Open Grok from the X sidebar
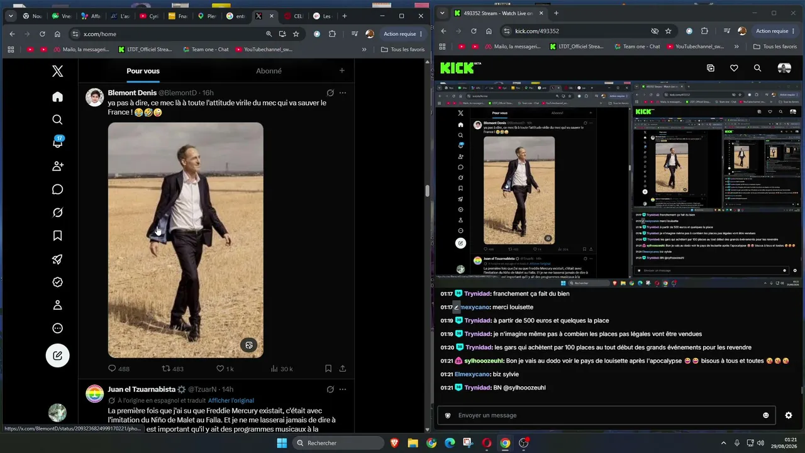Screen dimensions: 805x453 point(57,213)
